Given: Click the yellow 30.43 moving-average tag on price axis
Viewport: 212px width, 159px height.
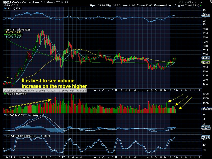Looking at the screenshot, I should click(206, 62).
